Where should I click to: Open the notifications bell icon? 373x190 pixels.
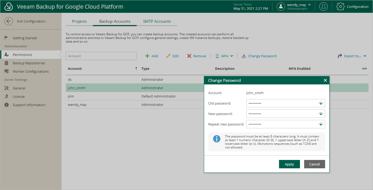(x=324, y=7)
